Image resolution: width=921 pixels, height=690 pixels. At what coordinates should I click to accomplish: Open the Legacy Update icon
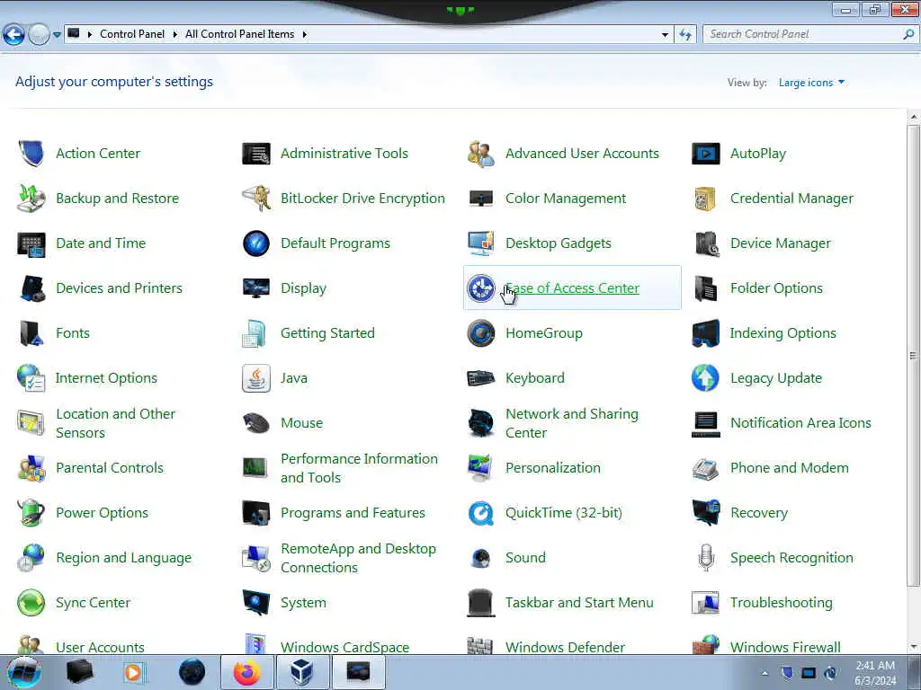705,378
